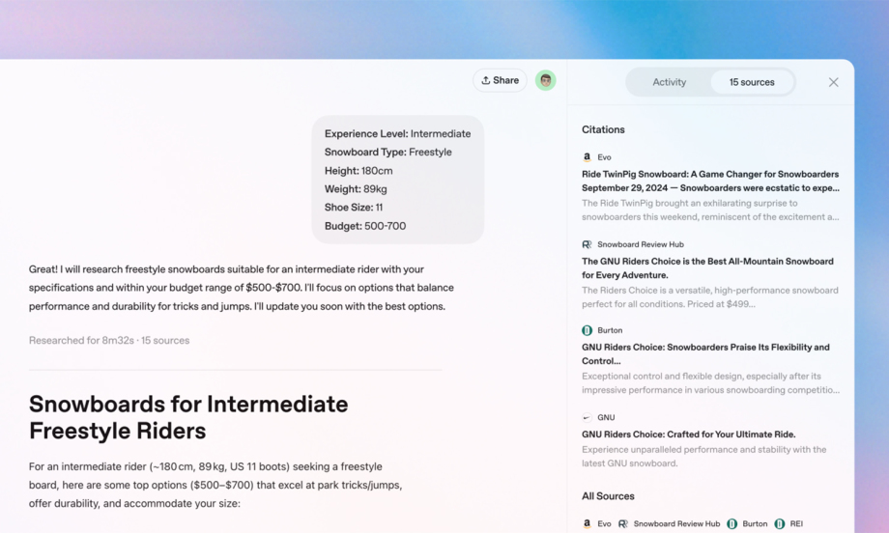The height and width of the screenshot is (533, 889).
Task: Click Snowboard Review Hub icon in Citations
Action: [587, 244]
